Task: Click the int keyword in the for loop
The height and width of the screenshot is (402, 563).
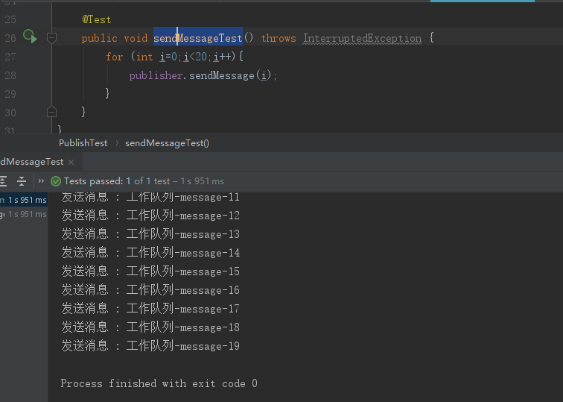Action: coord(144,57)
